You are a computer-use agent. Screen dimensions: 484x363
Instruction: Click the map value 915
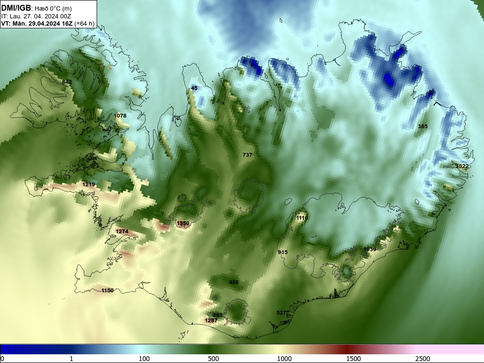[x=283, y=252]
